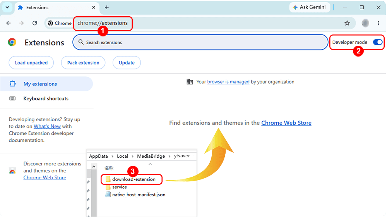387x217 pixels.
Task: Click Local in Explorer breadcrumb
Action: click(122, 156)
